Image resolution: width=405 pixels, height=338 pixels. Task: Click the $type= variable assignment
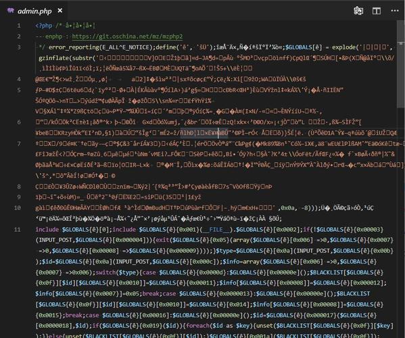pyautogui.click(x=226, y=251)
